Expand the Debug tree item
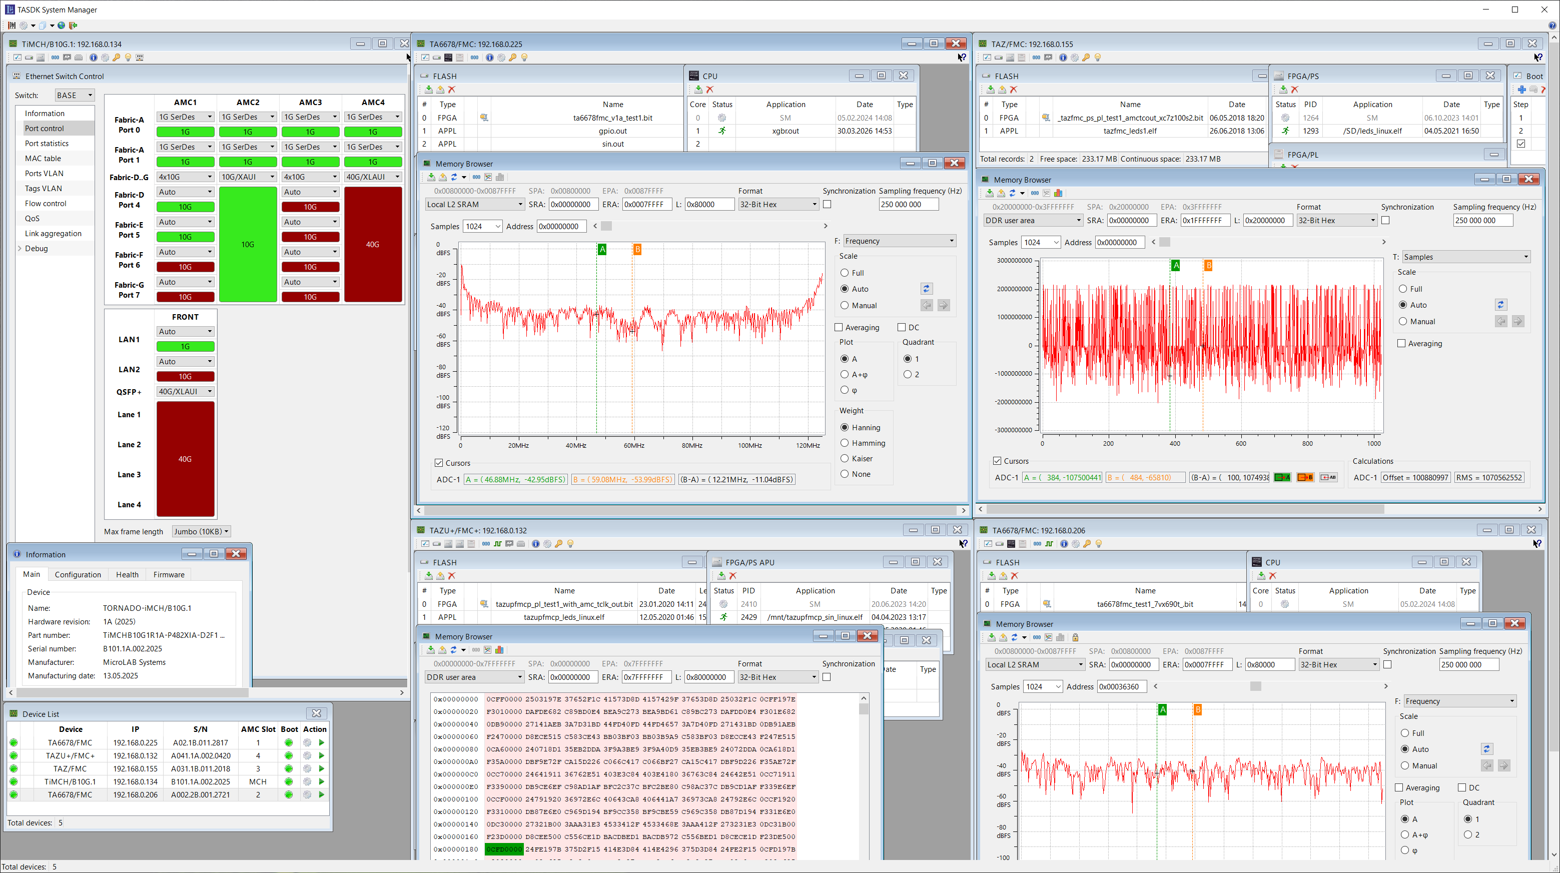This screenshot has width=1560, height=873. [20, 249]
